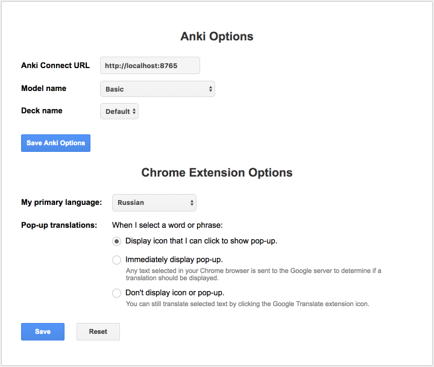Viewport: 434px width, 367px height.
Task: Click the arrows icon on Deck name select
Action: [134, 111]
